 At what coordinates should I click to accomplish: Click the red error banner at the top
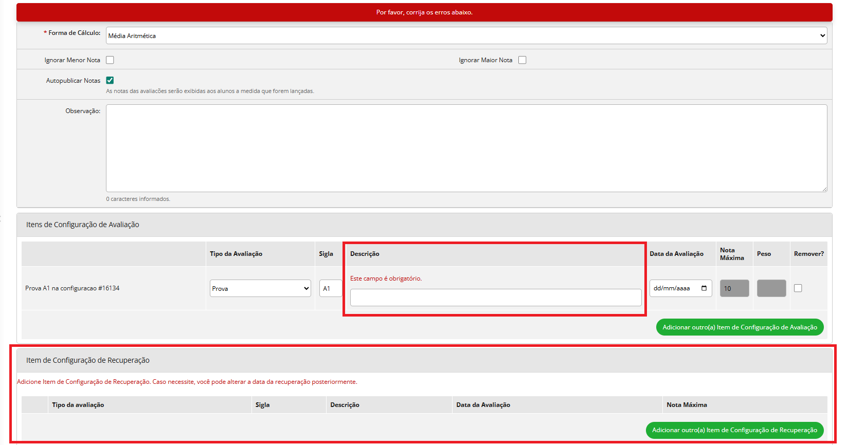[424, 12]
